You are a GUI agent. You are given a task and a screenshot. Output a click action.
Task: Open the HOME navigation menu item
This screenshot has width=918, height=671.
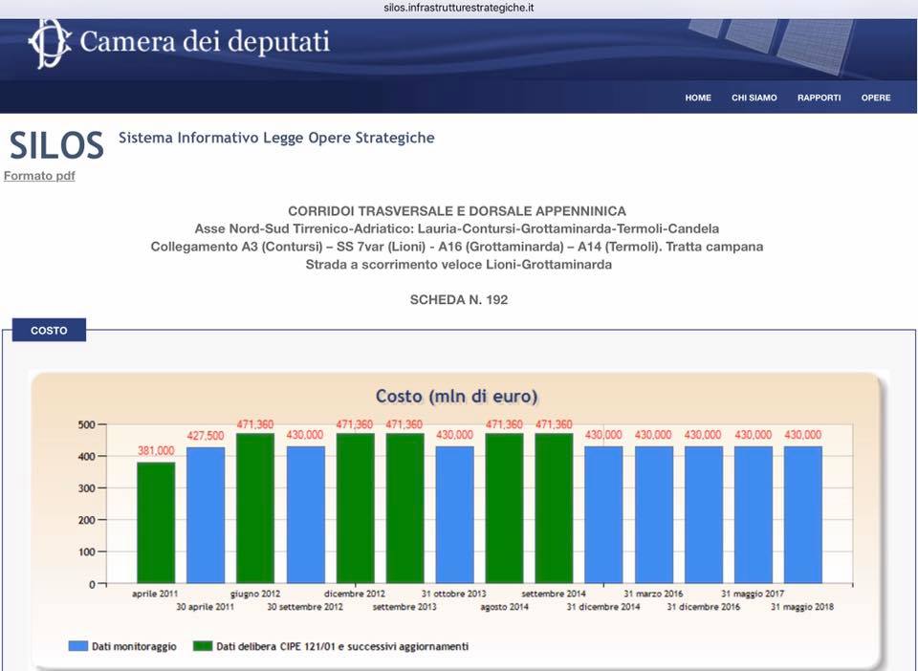pos(698,97)
